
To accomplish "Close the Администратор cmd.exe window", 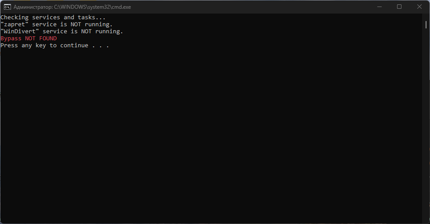I will click(419, 7).
